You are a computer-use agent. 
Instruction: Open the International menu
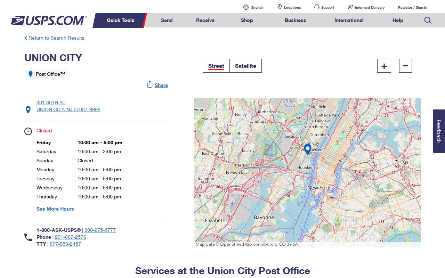(349, 20)
